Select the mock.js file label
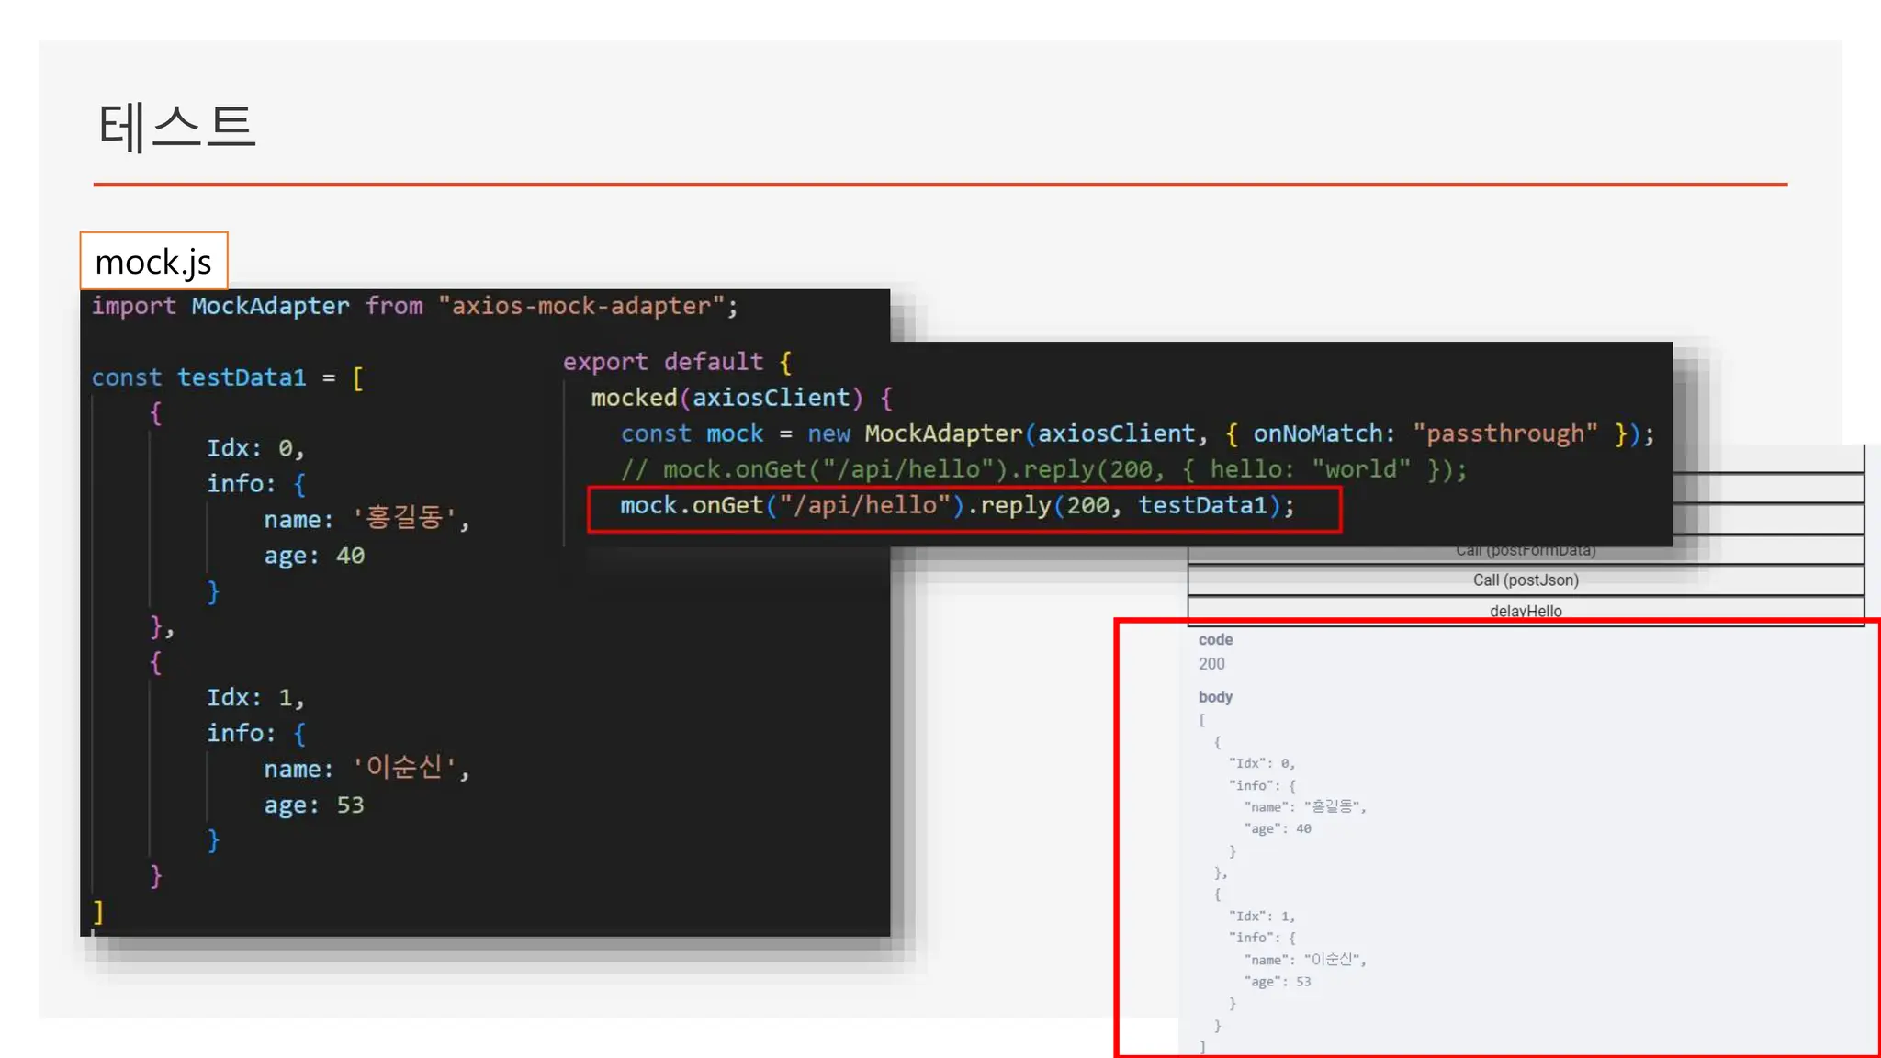Screen dimensions: 1881x1058 153,262
